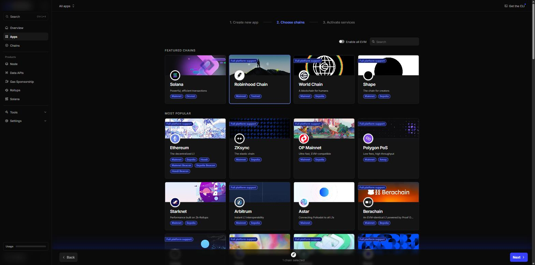Select the Astar chain card title
Viewport: 535px width, 265px height.
click(x=304, y=212)
